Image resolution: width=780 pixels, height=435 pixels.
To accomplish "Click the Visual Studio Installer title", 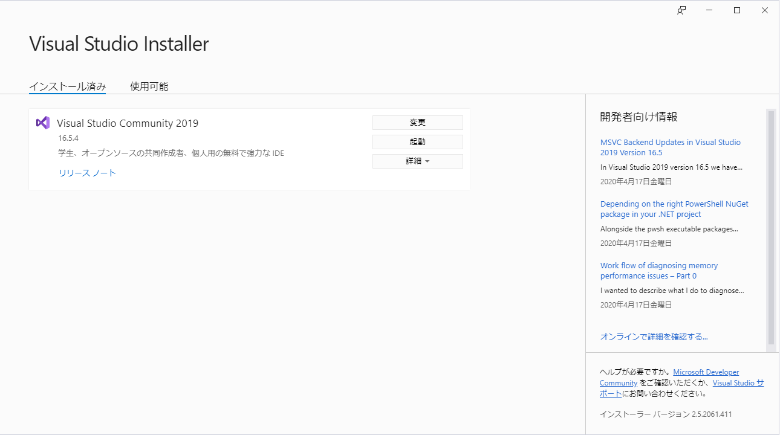I will (x=119, y=44).
